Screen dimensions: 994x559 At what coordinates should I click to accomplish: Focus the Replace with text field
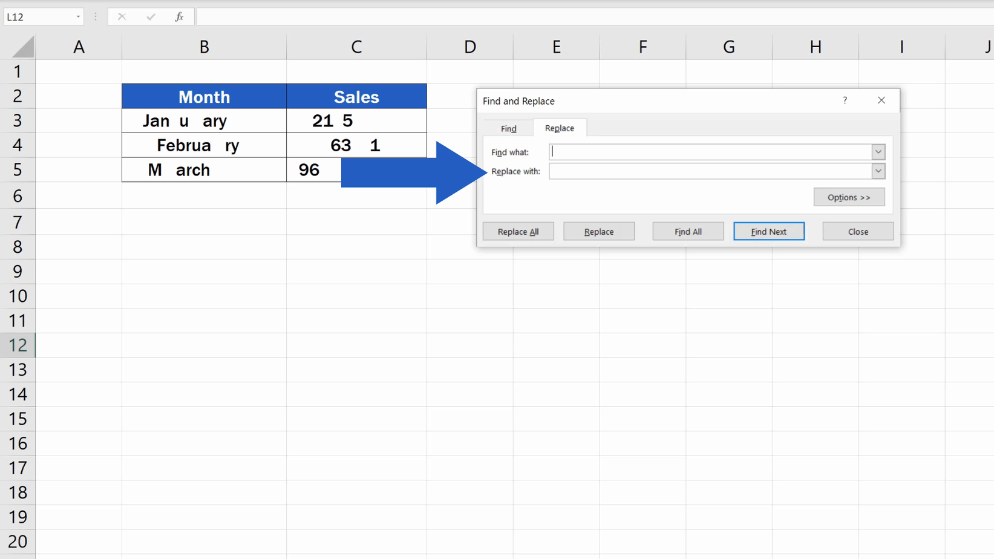point(709,171)
